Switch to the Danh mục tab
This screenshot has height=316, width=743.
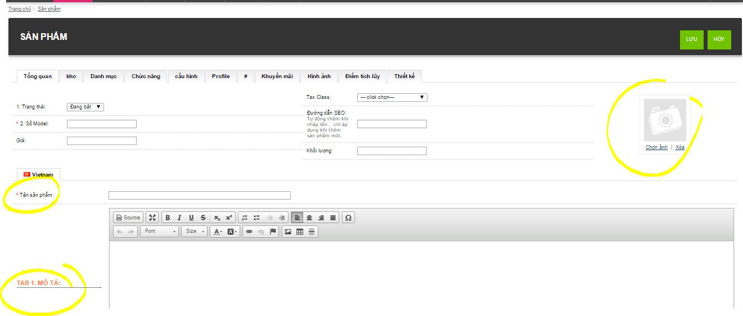tap(103, 76)
